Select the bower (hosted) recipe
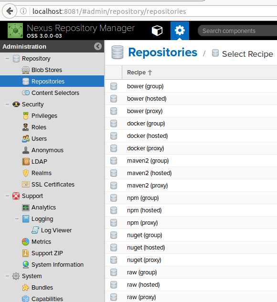Image resolution: width=277 pixels, height=302 pixels. (147, 99)
